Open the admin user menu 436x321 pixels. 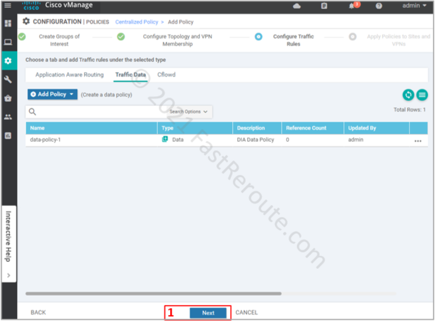click(414, 6)
